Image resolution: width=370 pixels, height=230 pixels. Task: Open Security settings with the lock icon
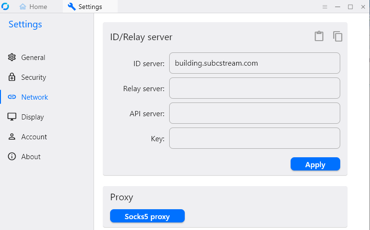[x=12, y=77]
